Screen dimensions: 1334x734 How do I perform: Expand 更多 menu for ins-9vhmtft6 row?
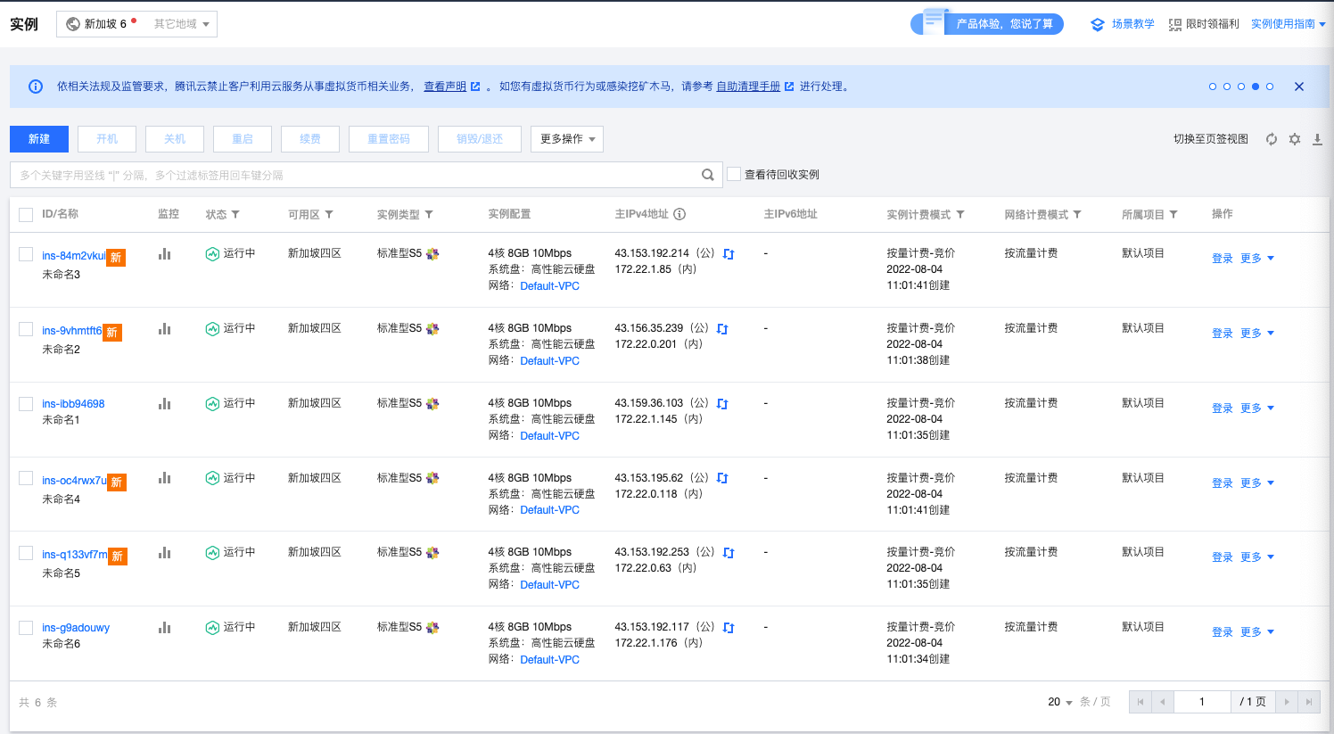pyautogui.click(x=1257, y=334)
